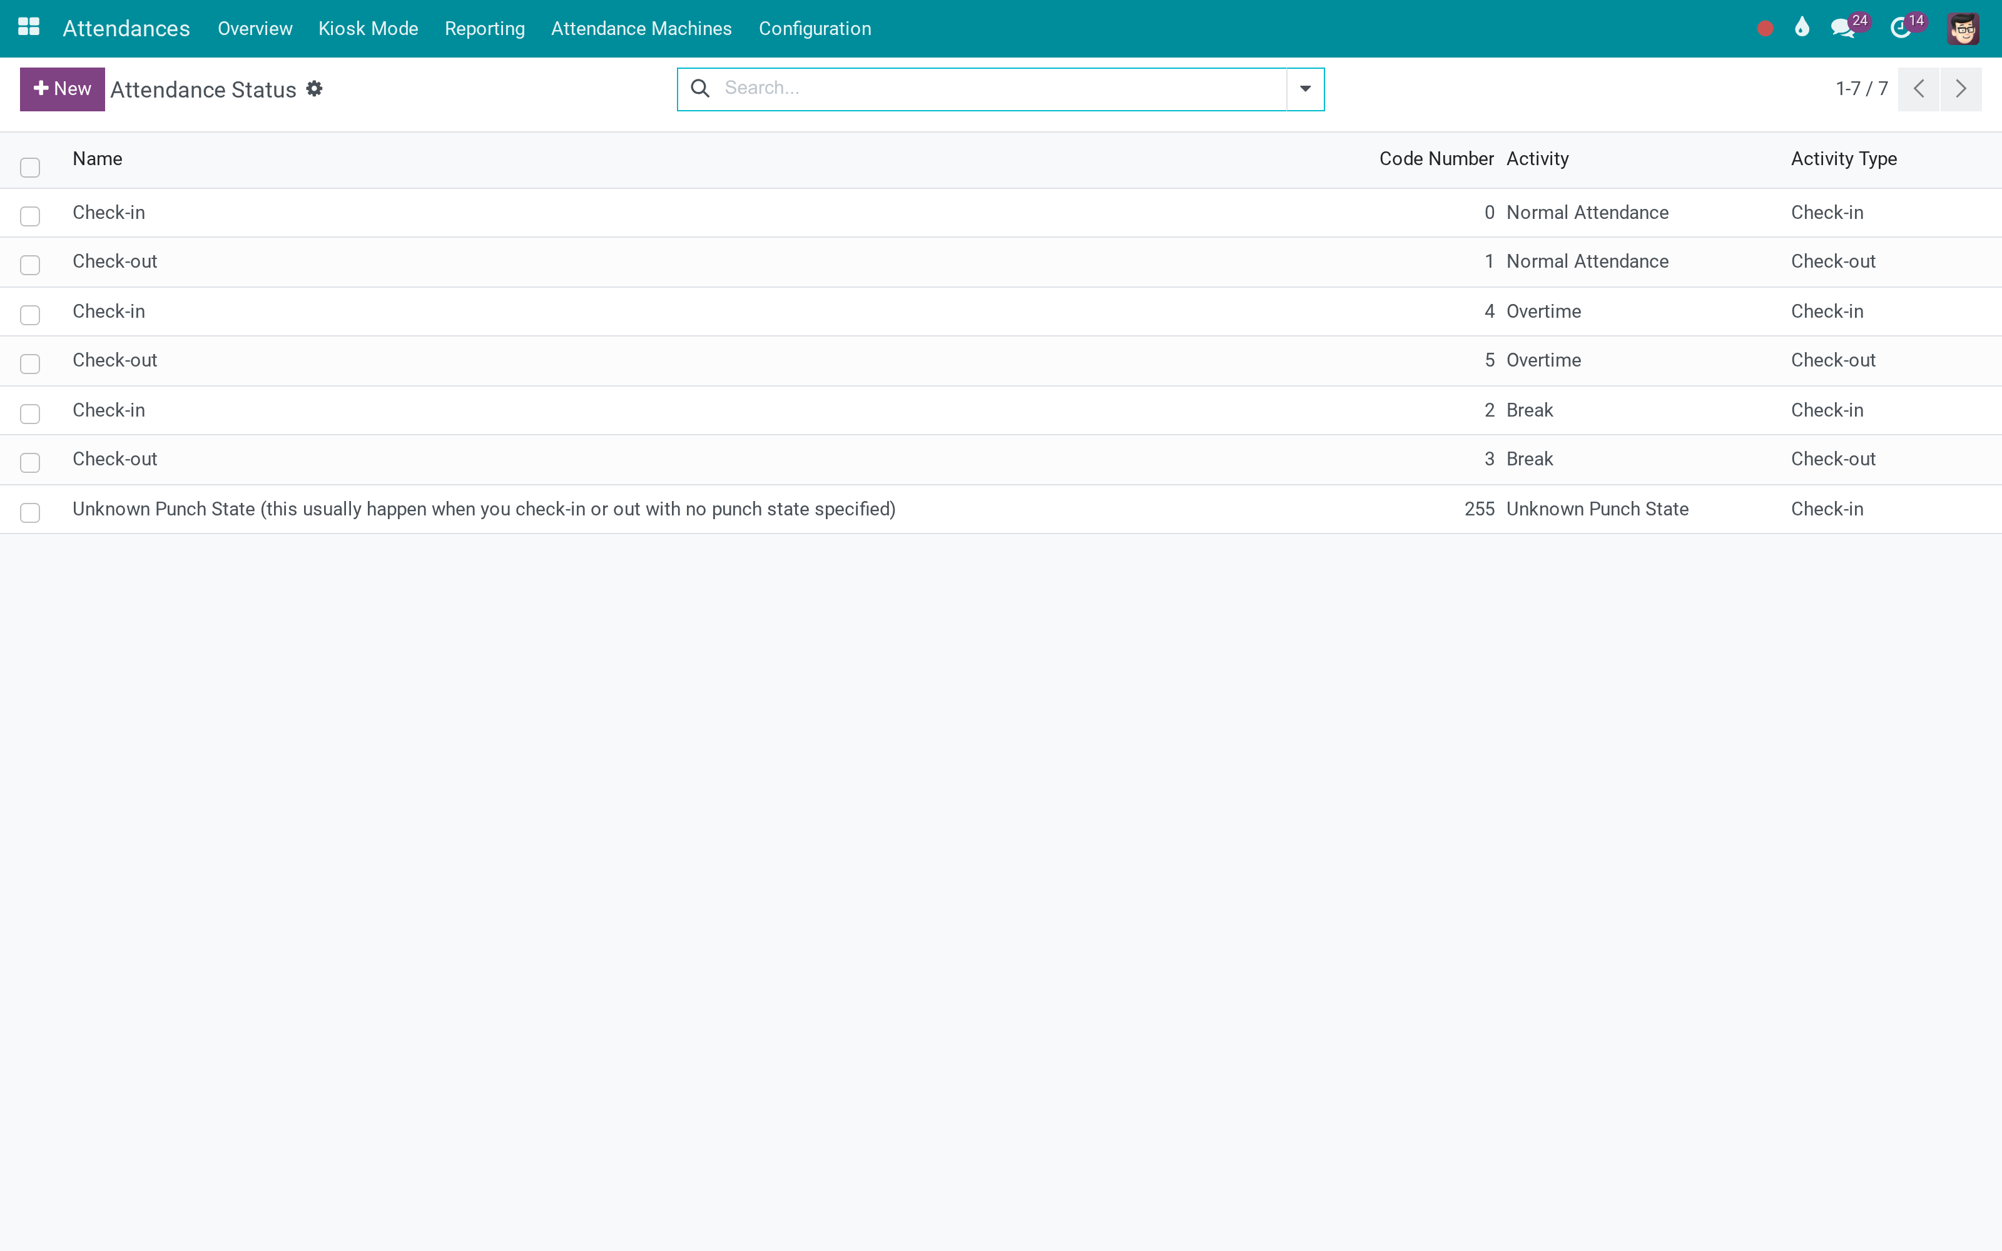Click the search magnifier icon

click(700, 89)
